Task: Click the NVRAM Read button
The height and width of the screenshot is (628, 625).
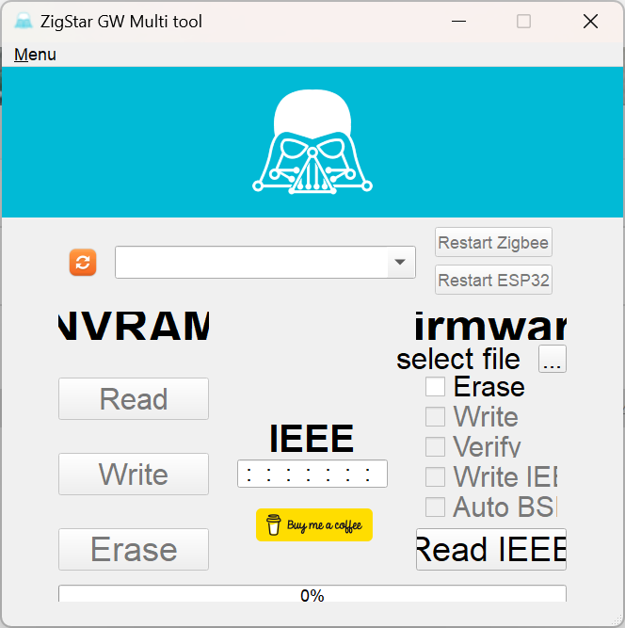Action: pyautogui.click(x=134, y=398)
